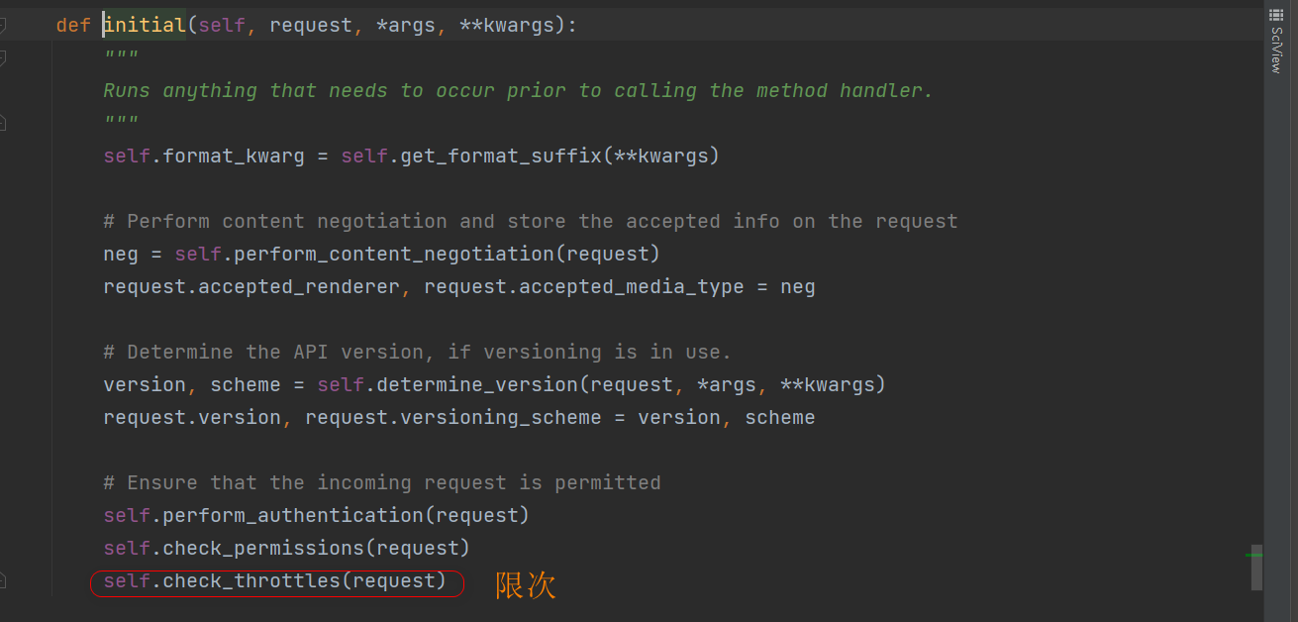
Task: Click the fold end marker beside check_throttles line
Action: (3, 580)
